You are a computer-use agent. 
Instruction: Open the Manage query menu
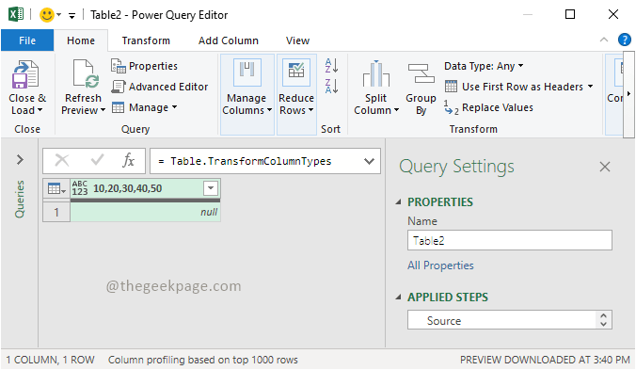click(x=144, y=107)
